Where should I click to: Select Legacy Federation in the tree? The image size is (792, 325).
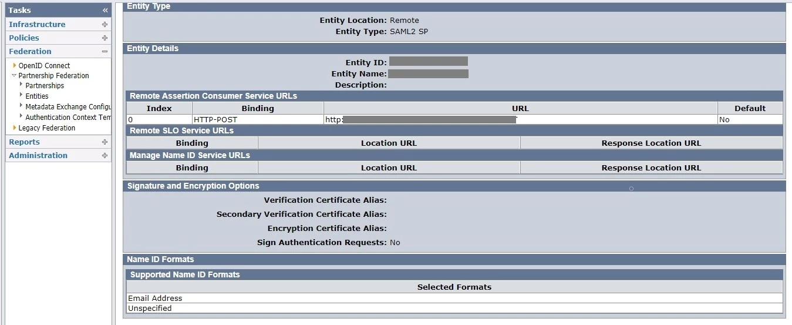click(x=47, y=128)
